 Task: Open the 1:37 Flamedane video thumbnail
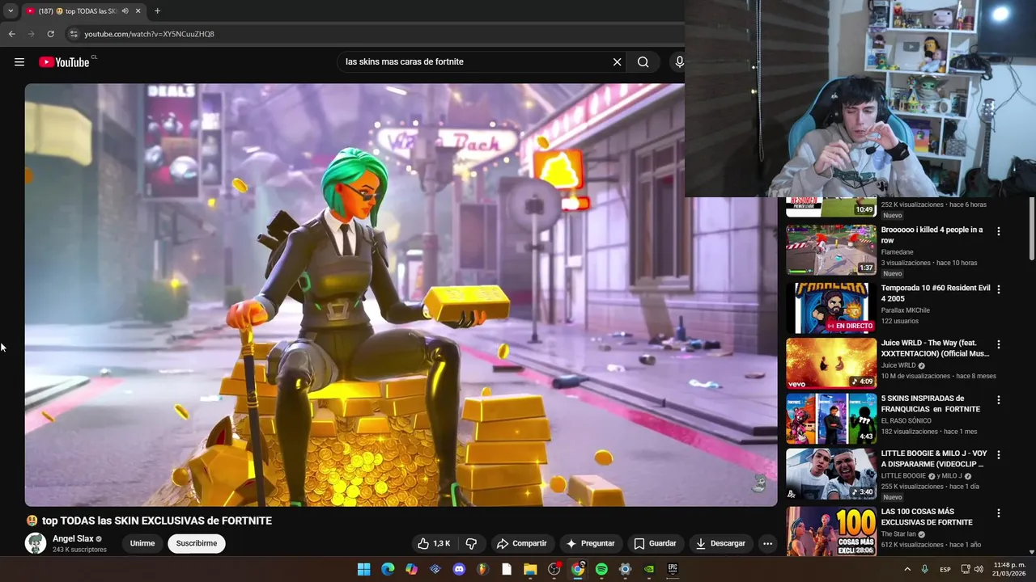pos(831,250)
